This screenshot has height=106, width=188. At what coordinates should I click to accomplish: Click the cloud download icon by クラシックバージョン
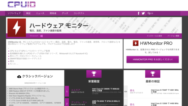pos(19,77)
